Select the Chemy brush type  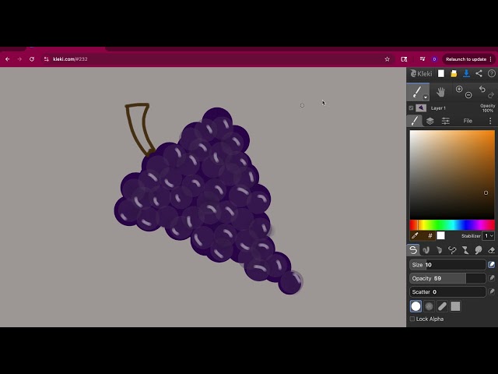465,250
